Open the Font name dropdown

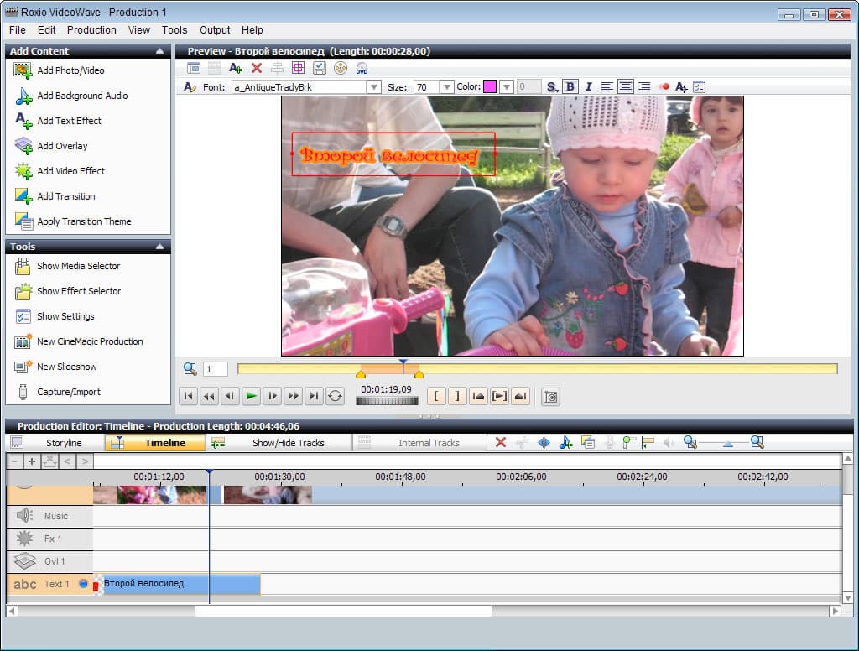(x=373, y=87)
